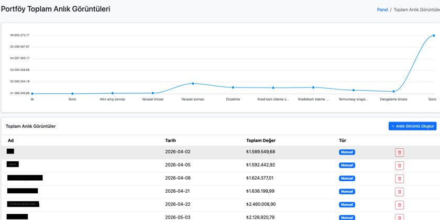Click the value ₺1.589.549,68

[x=261, y=152]
